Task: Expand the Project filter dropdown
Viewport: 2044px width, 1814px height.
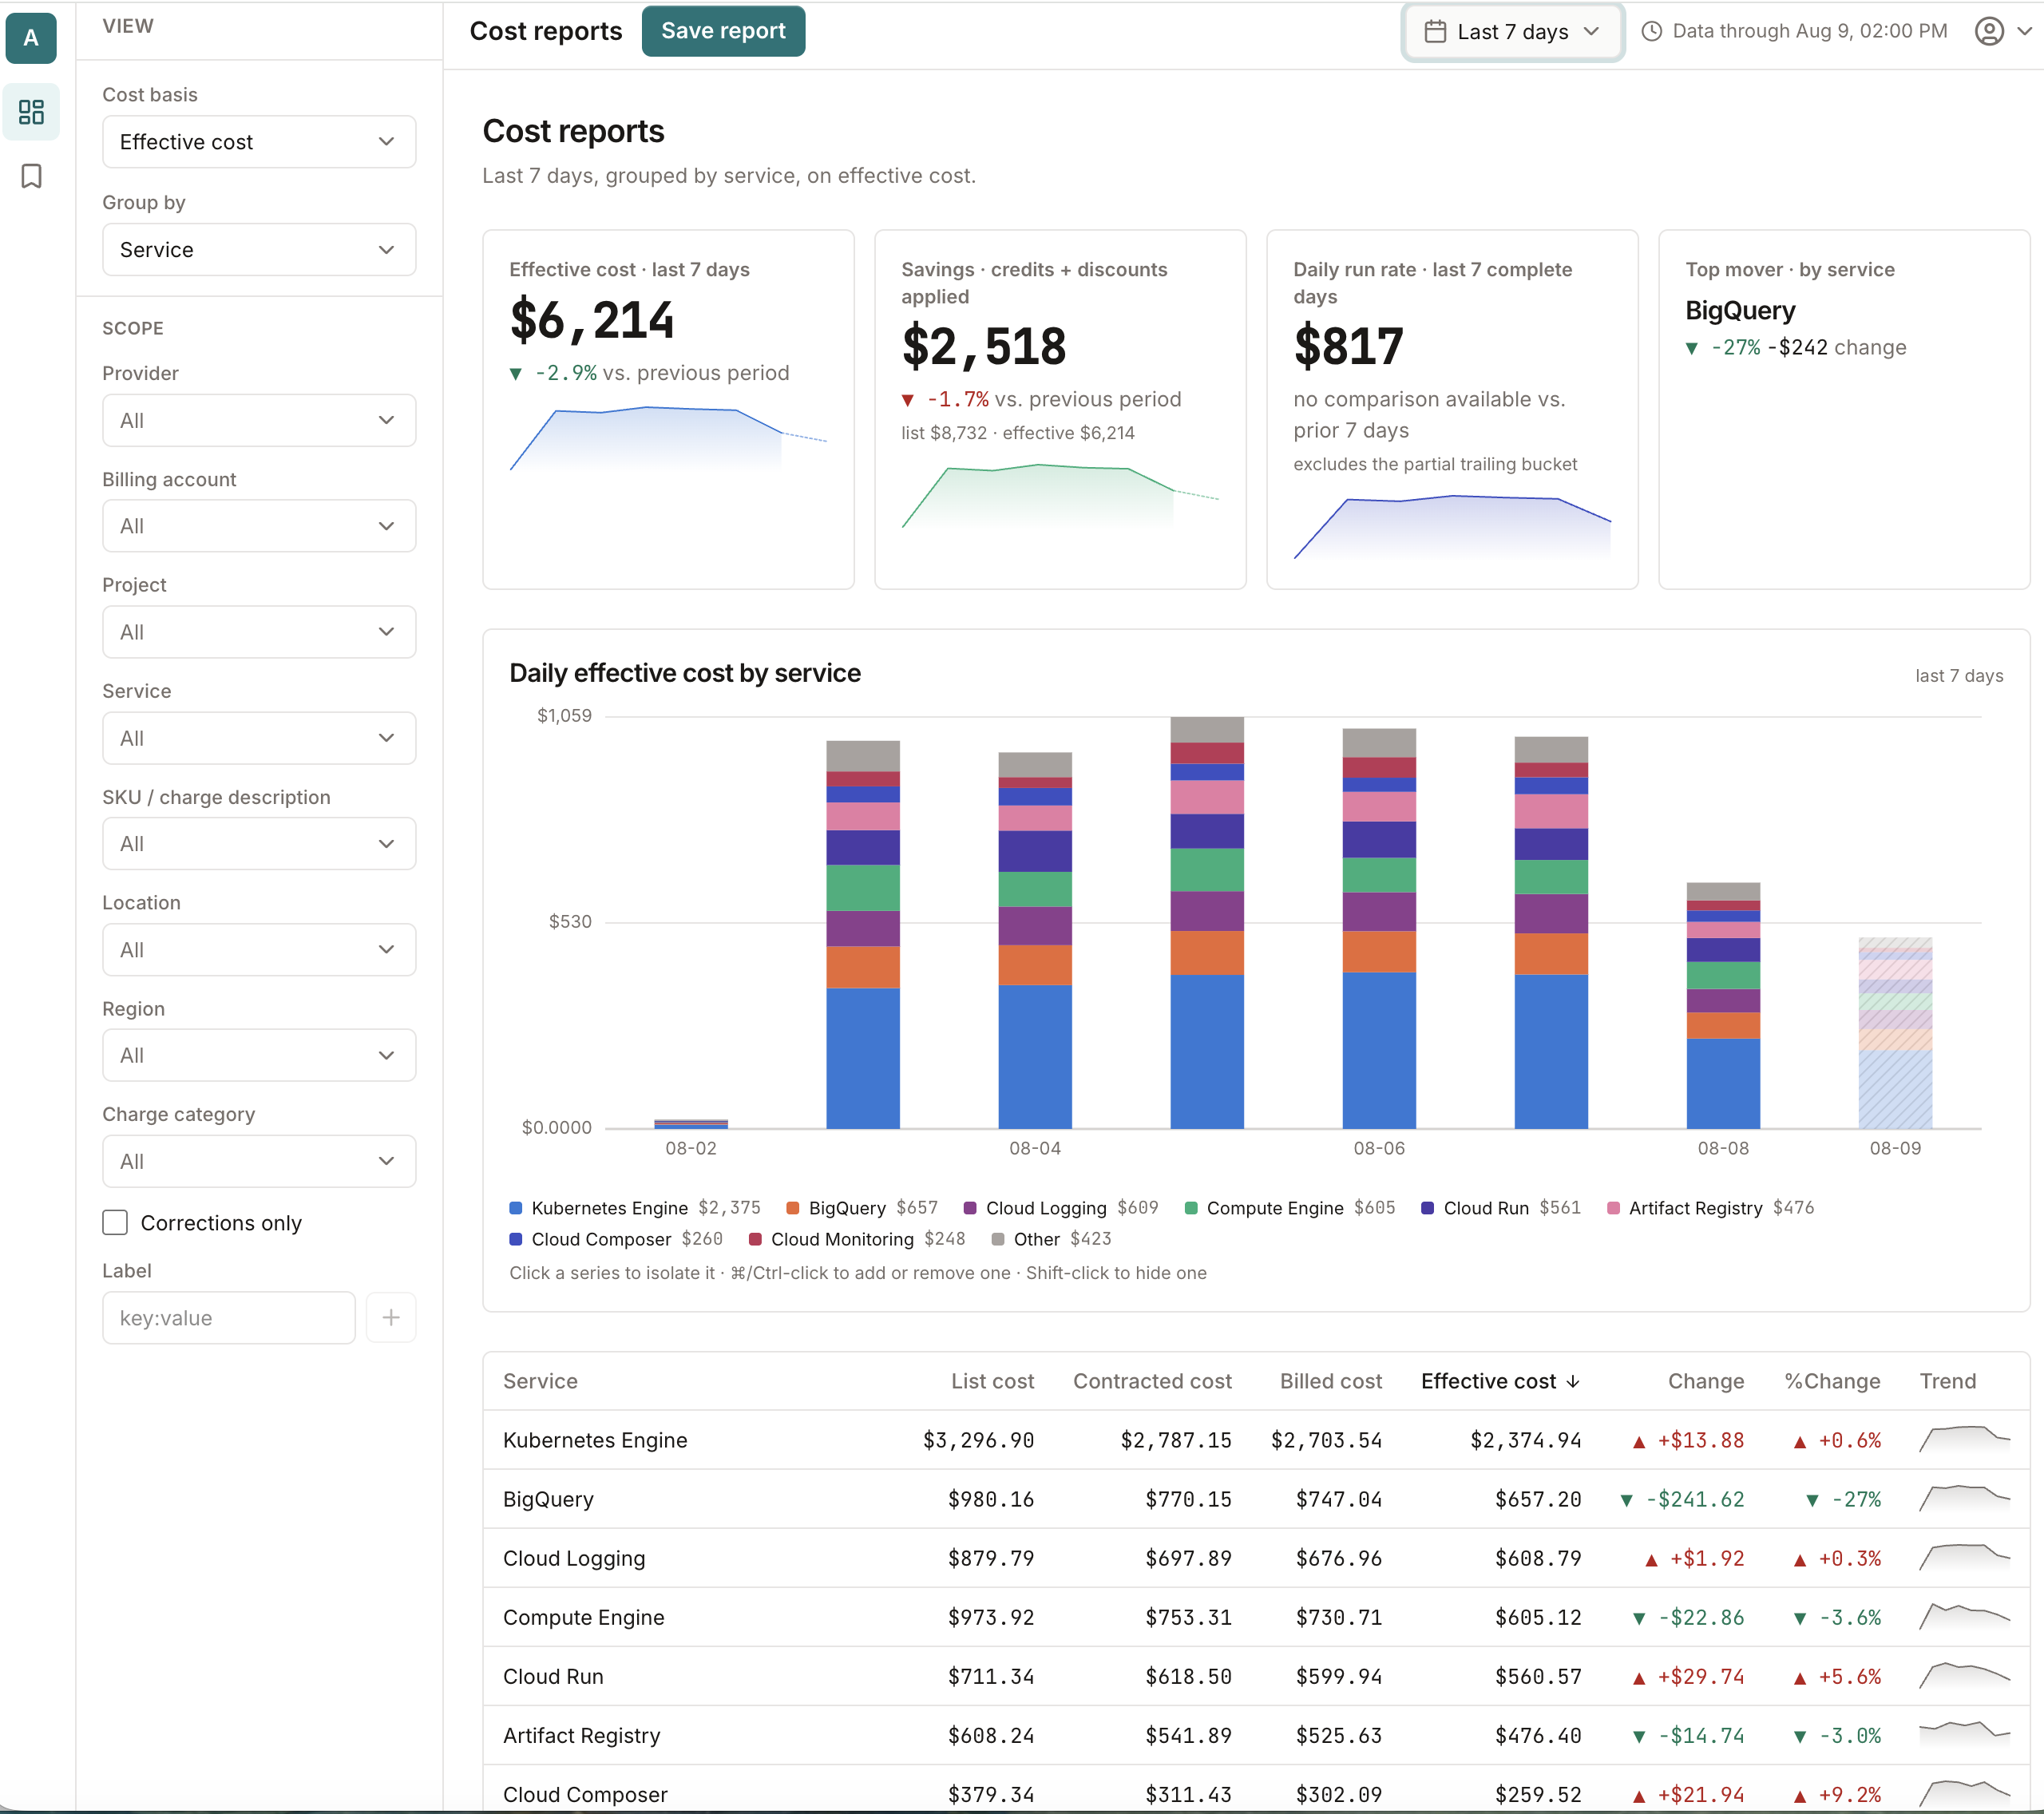Action: tap(259, 632)
